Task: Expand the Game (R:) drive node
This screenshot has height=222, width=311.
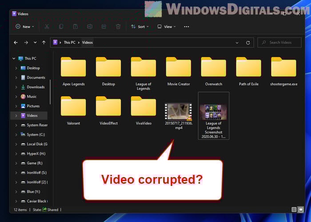Action: (16, 163)
